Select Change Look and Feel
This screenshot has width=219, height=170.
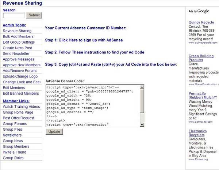(22, 82)
